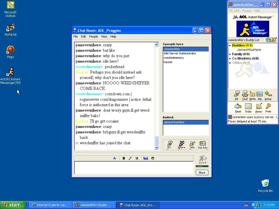This screenshot has height=209, width=279.
Task: Click the Talk icon in chat room
Action: [192, 145]
